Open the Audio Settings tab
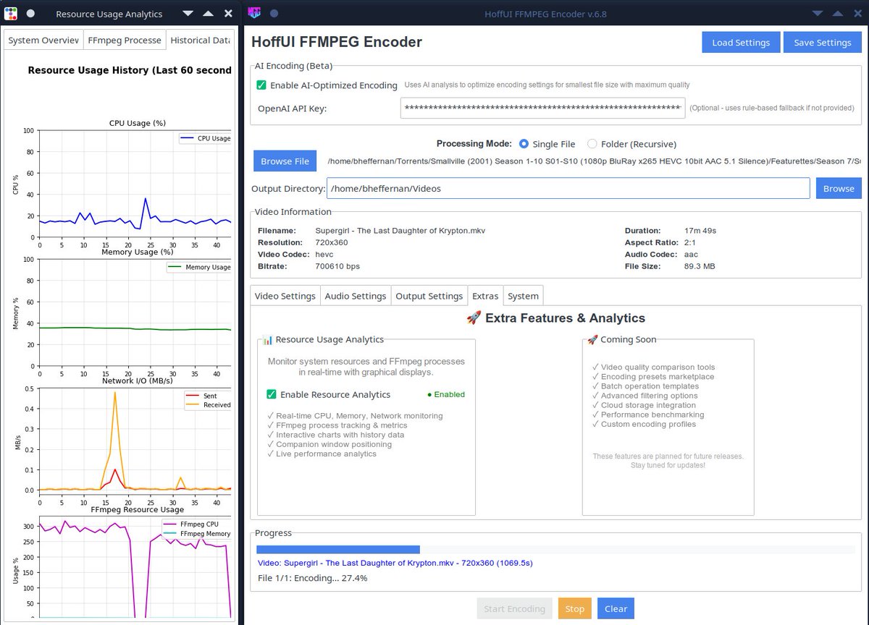 click(x=356, y=296)
